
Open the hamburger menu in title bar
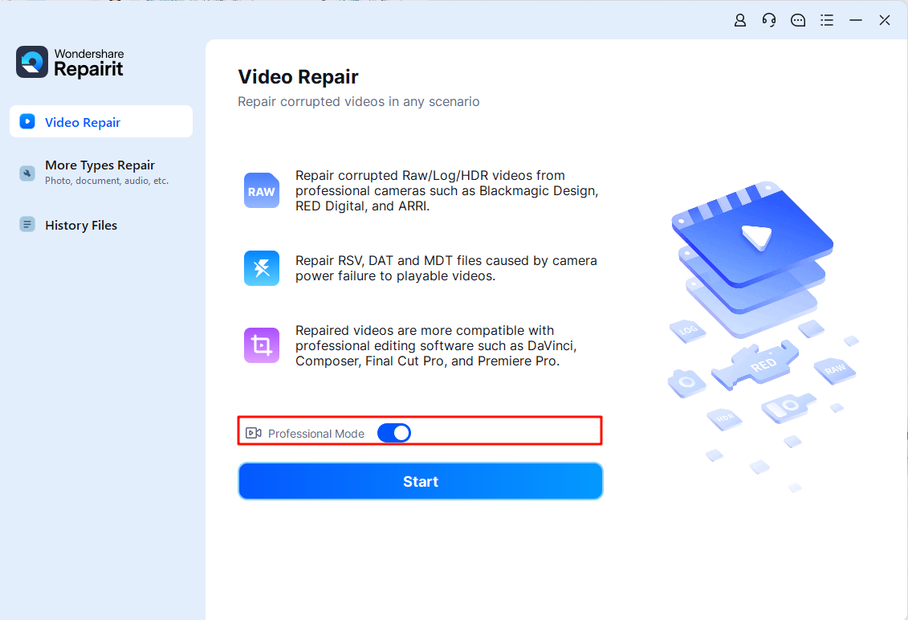(827, 21)
